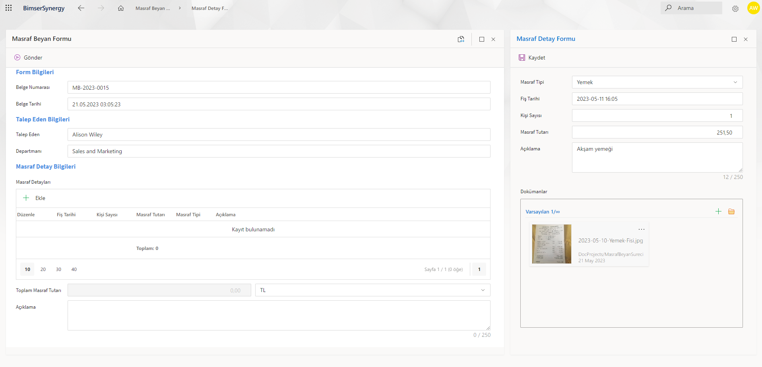Close the Masraf Detay Formu panel
The width and height of the screenshot is (762, 367).
click(x=746, y=39)
